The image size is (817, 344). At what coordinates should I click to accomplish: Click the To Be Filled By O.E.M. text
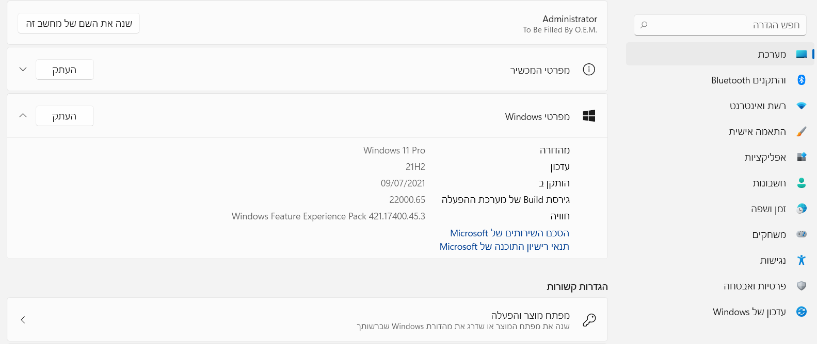pyautogui.click(x=560, y=30)
